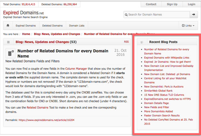The width and height of the screenshot is (201, 136).
Task: Click the Total Domains count 95,814,415
Action: pos(28,4)
